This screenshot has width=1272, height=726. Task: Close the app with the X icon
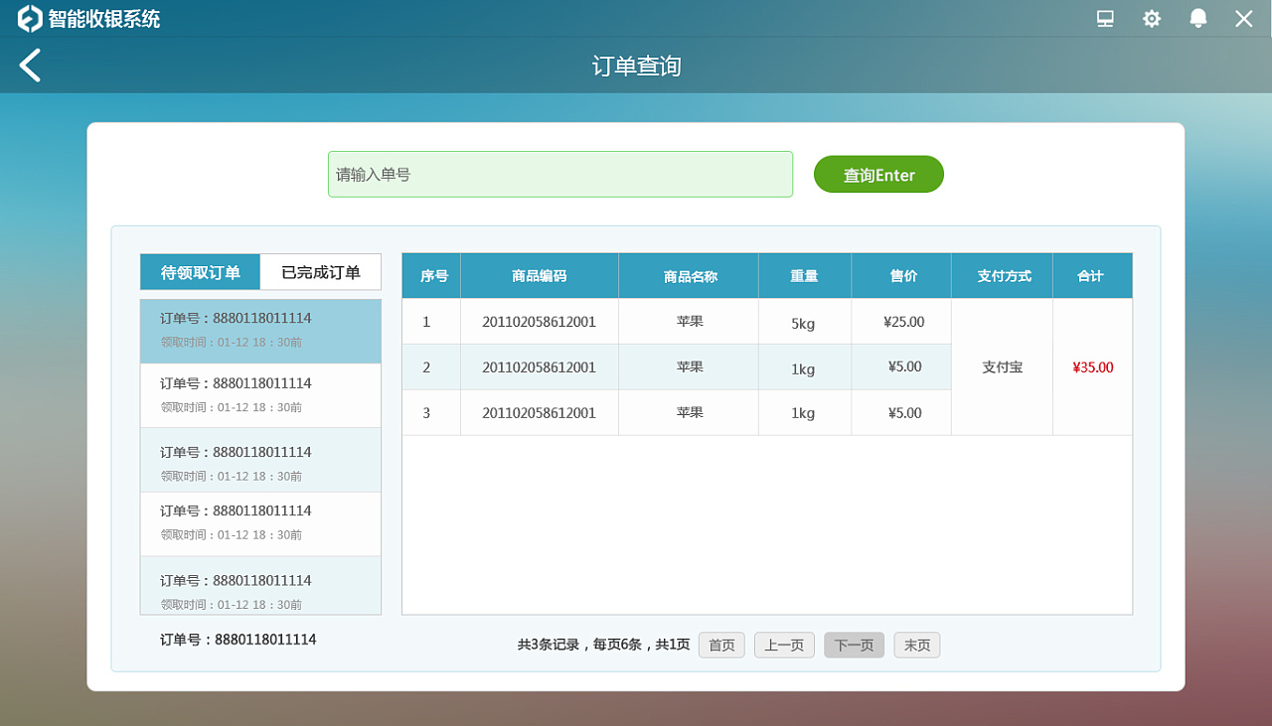[1243, 18]
